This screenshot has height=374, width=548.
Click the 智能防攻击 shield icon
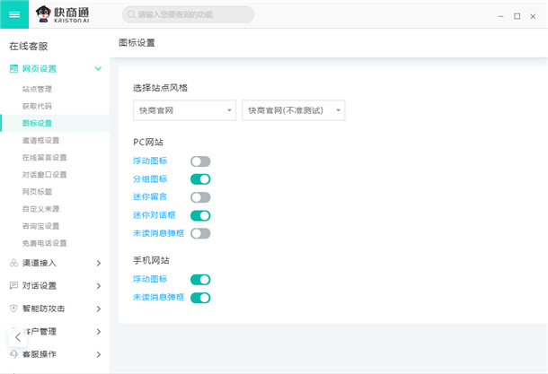click(13, 309)
